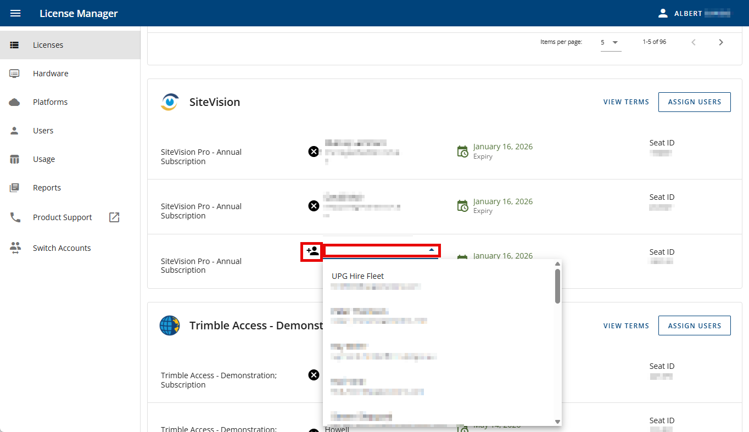
Task: Click the account user icon in header
Action: 663,13
